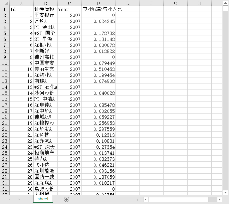Click the tab bar resize dots handle
This screenshot has width=229, height=204.
pyautogui.click(x=138, y=199)
